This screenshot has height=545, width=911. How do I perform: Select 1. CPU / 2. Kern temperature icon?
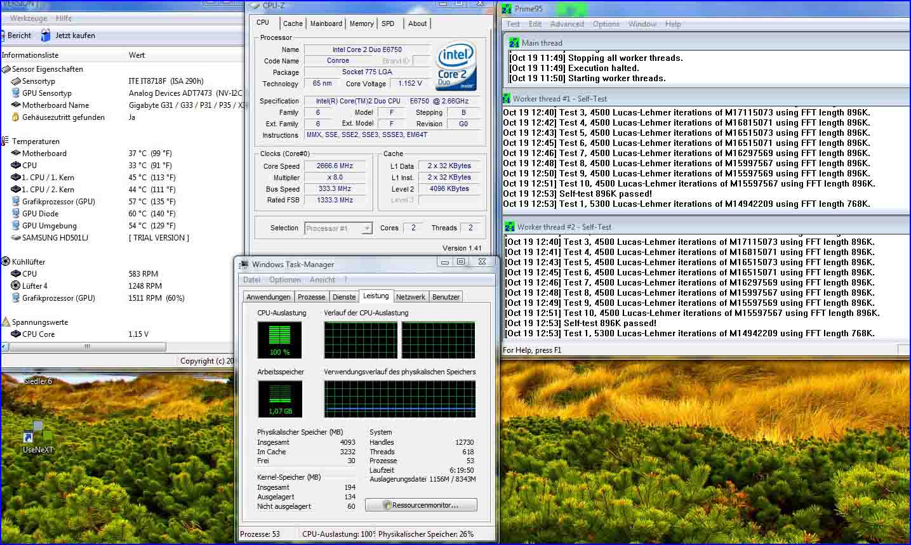click(16, 190)
